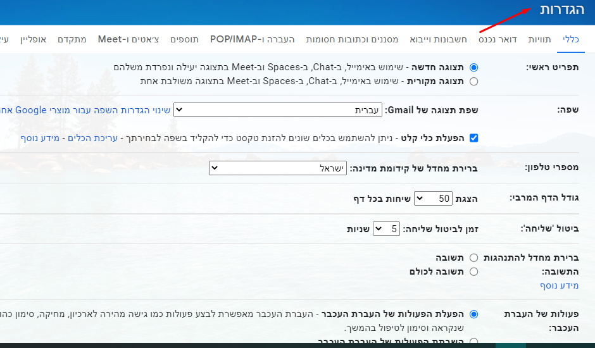
Task: Select the תשובה default reply radio button
Action: coord(473,258)
